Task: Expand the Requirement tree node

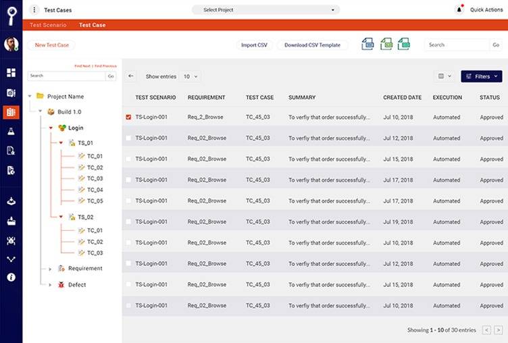Action: pyautogui.click(x=50, y=269)
